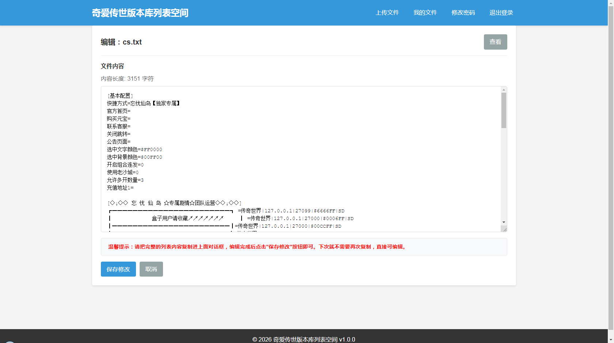Click the page scrollbar's top arrow
This screenshot has height=343, width=614.
click(611, 3)
